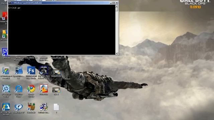The image size is (214, 120).
Task: Click the cmd scrollbar down arrow
Action: (117, 53)
